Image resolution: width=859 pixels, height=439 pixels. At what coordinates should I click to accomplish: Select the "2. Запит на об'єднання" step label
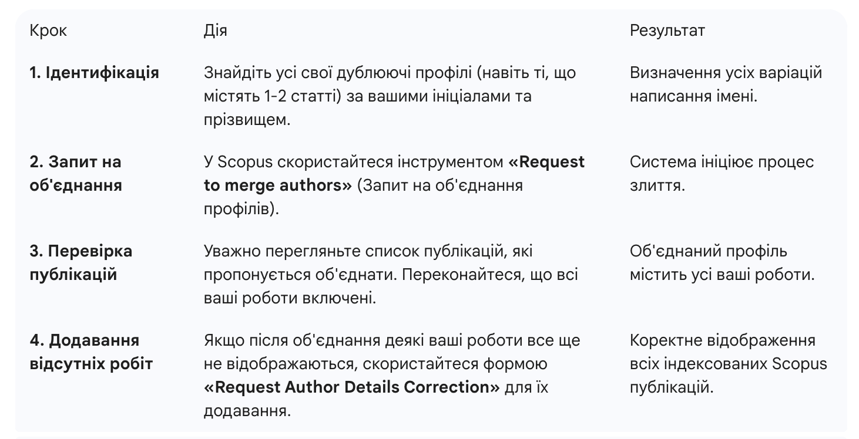coord(76,174)
